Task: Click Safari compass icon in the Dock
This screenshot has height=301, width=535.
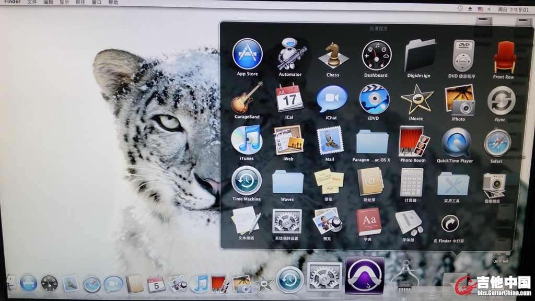Action: 92,284
